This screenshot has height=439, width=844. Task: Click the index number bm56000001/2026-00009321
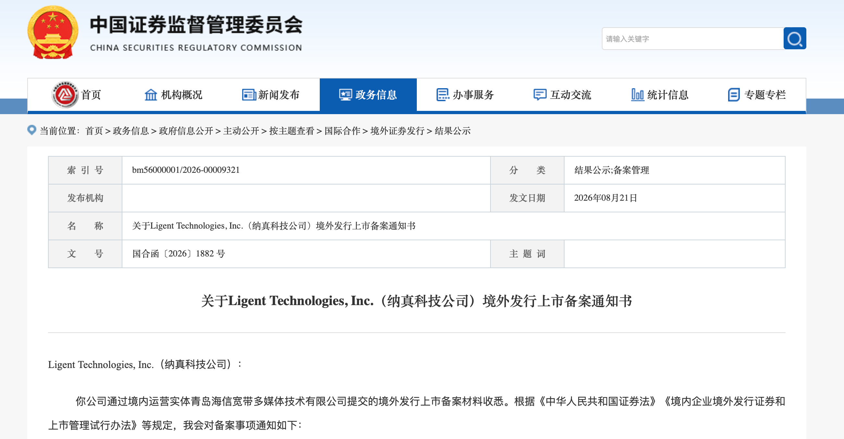point(186,170)
